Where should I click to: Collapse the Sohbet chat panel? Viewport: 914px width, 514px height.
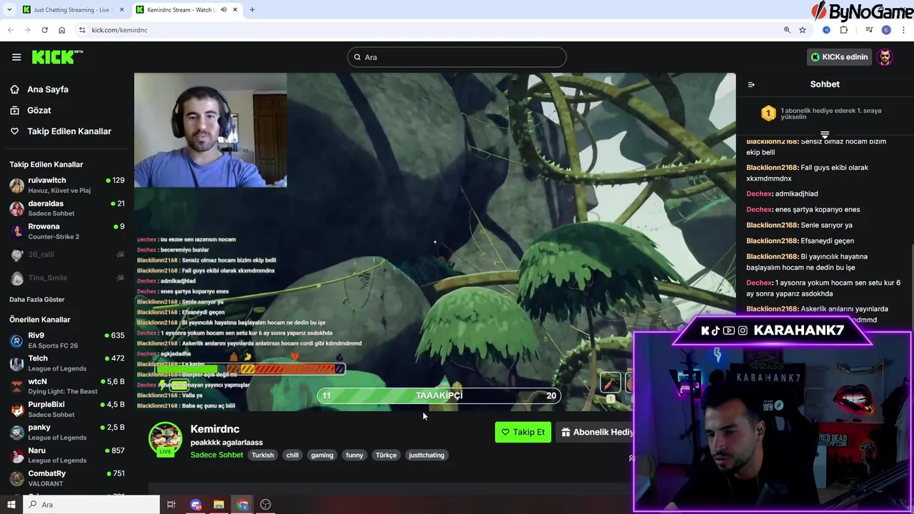click(751, 84)
